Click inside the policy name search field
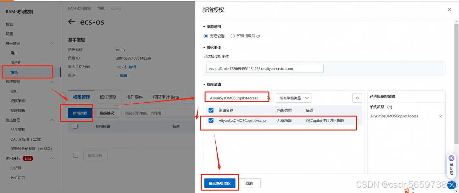This screenshot has width=459, height=193. point(236,98)
